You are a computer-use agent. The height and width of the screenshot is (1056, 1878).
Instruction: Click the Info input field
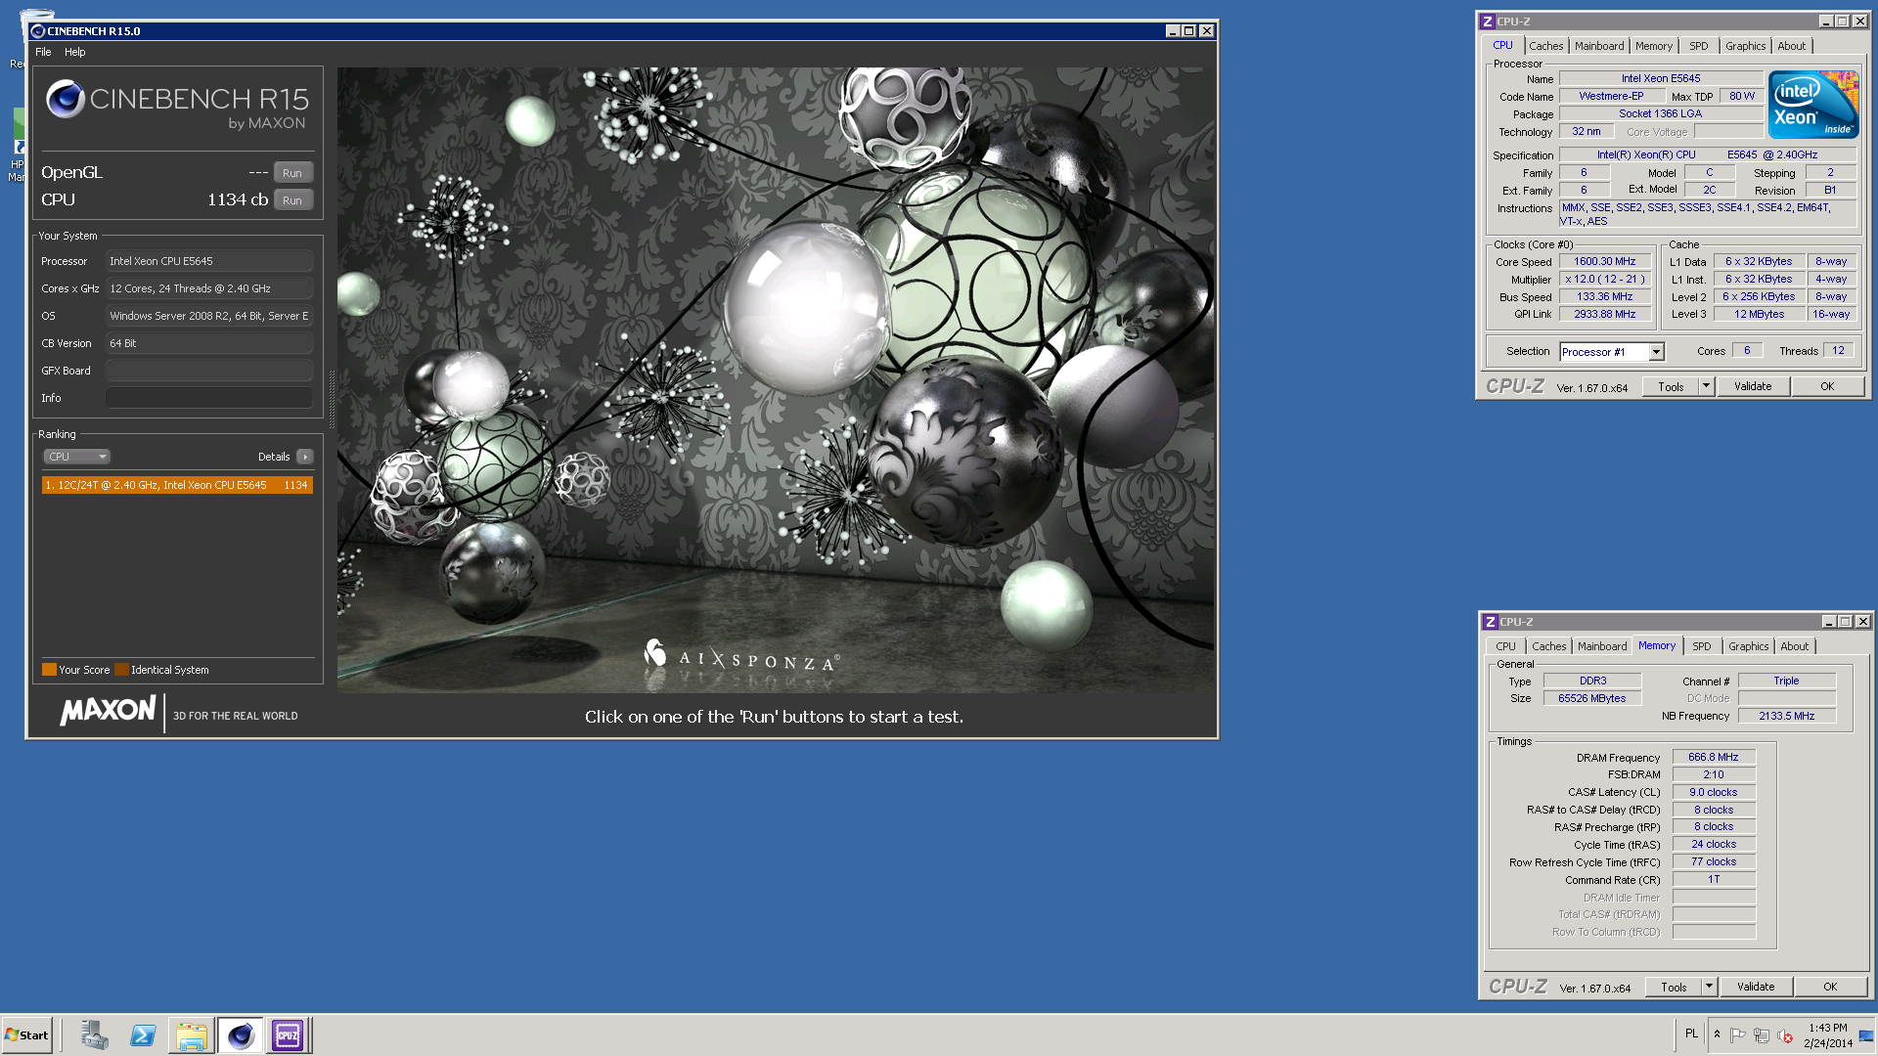coord(209,398)
